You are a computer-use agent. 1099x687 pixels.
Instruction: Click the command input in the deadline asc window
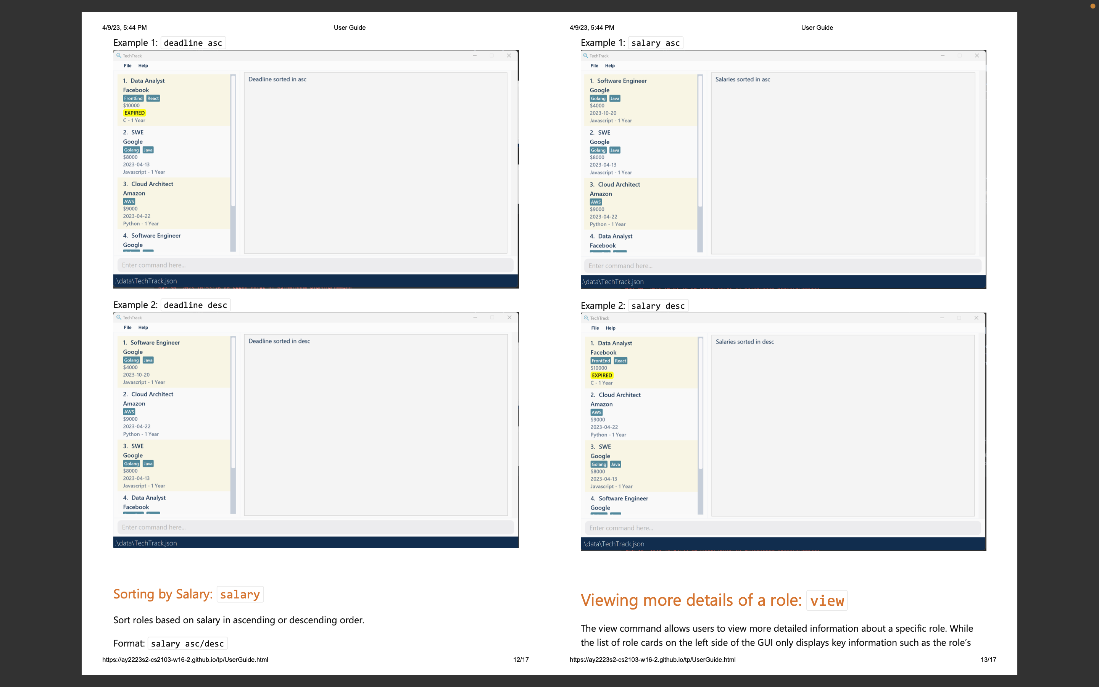[x=315, y=265]
